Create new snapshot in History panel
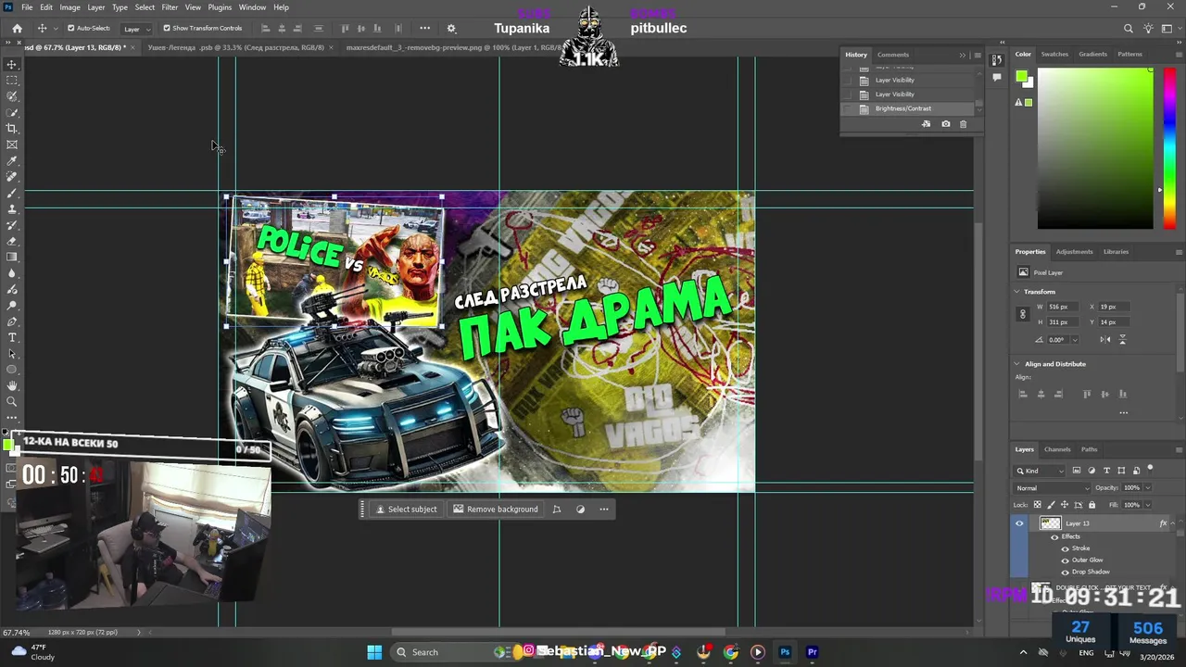The image size is (1186, 667). tap(945, 124)
